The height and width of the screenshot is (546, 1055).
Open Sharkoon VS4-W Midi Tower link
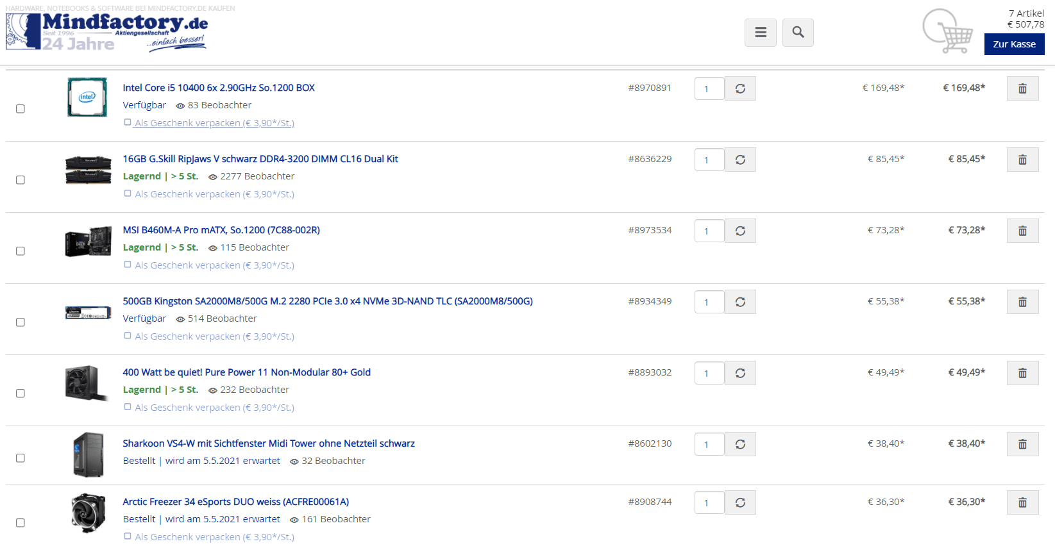(269, 443)
